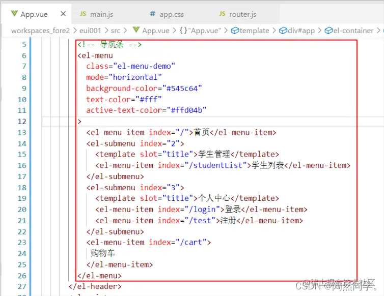
Task: Click the 购物车 text on line 24
Action: tap(102, 253)
